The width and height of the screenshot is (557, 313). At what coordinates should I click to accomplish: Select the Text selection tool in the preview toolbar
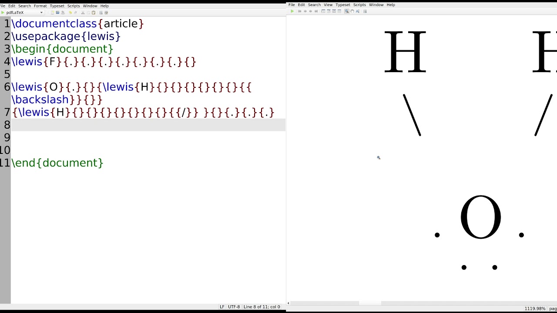[x=358, y=11]
